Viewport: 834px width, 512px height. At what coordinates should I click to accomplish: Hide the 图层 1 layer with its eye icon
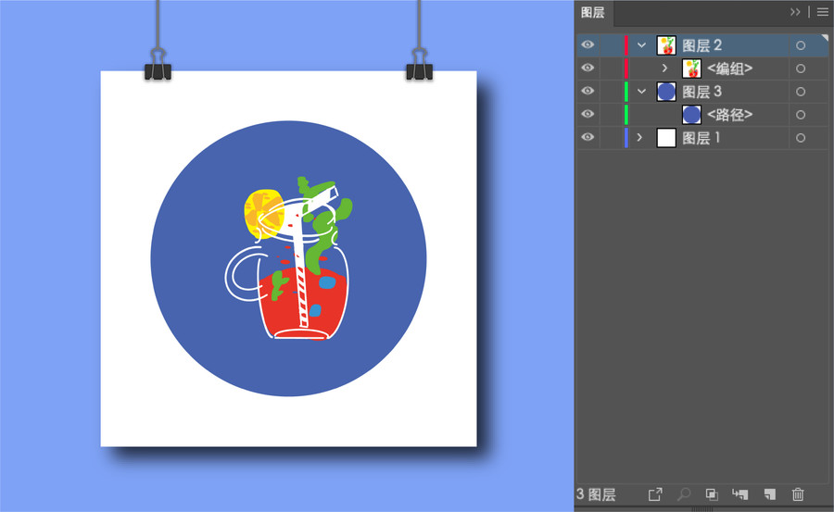pos(588,137)
